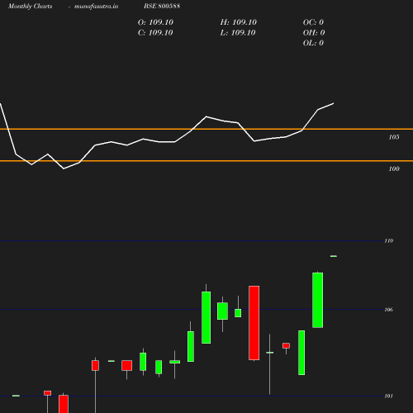Select the close value 'C: 109.10'
Viewport: 413px width, 413px height.
pyautogui.click(x=155, y=33)
